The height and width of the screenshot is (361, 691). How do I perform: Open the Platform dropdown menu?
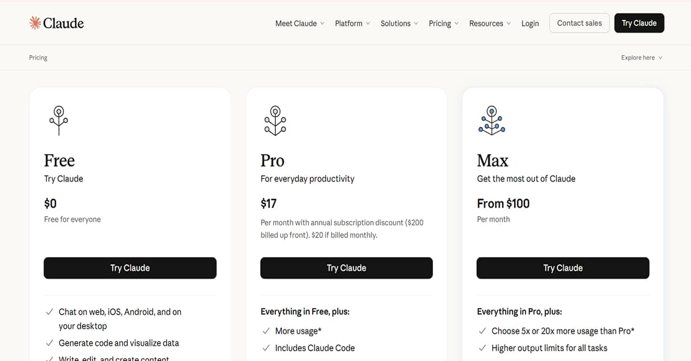(352, 24)
